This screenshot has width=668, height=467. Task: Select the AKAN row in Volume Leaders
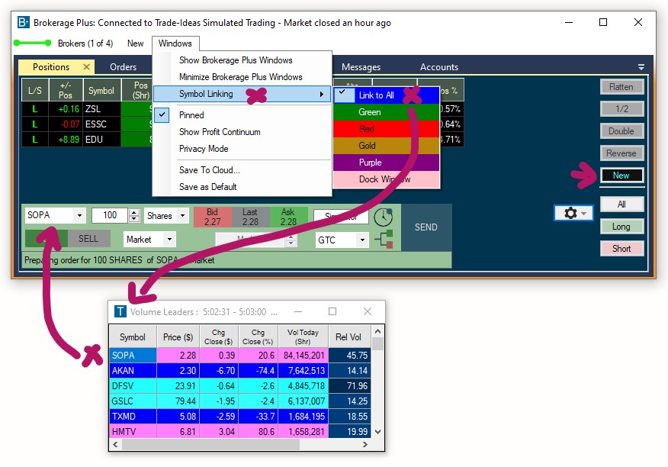point(133,370)
